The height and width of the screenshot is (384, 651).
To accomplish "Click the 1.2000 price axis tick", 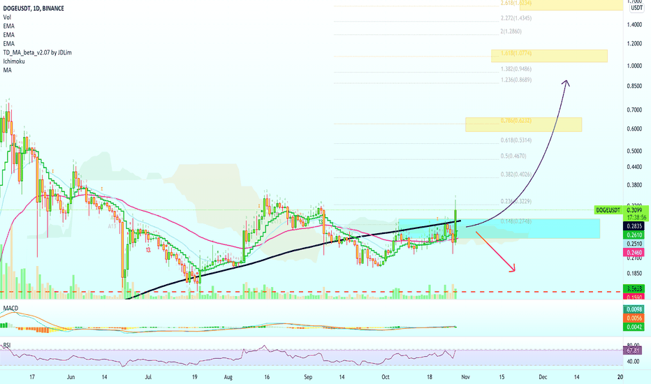I will [x=634, y=43].
